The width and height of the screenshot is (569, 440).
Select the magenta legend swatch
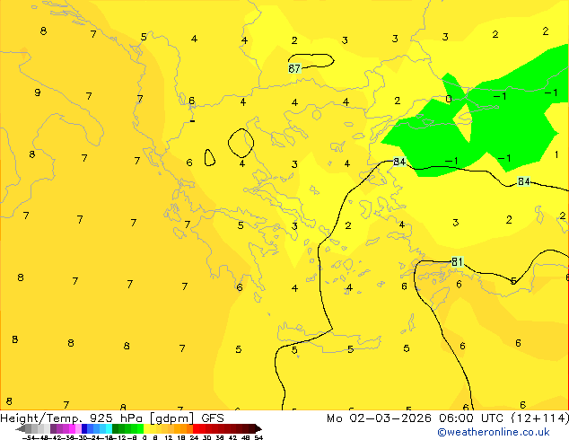click(x=72, y=428)
